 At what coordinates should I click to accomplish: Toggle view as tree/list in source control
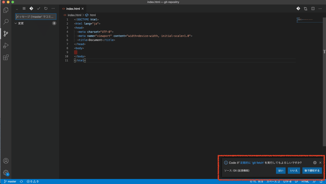[x=24, y=8]
